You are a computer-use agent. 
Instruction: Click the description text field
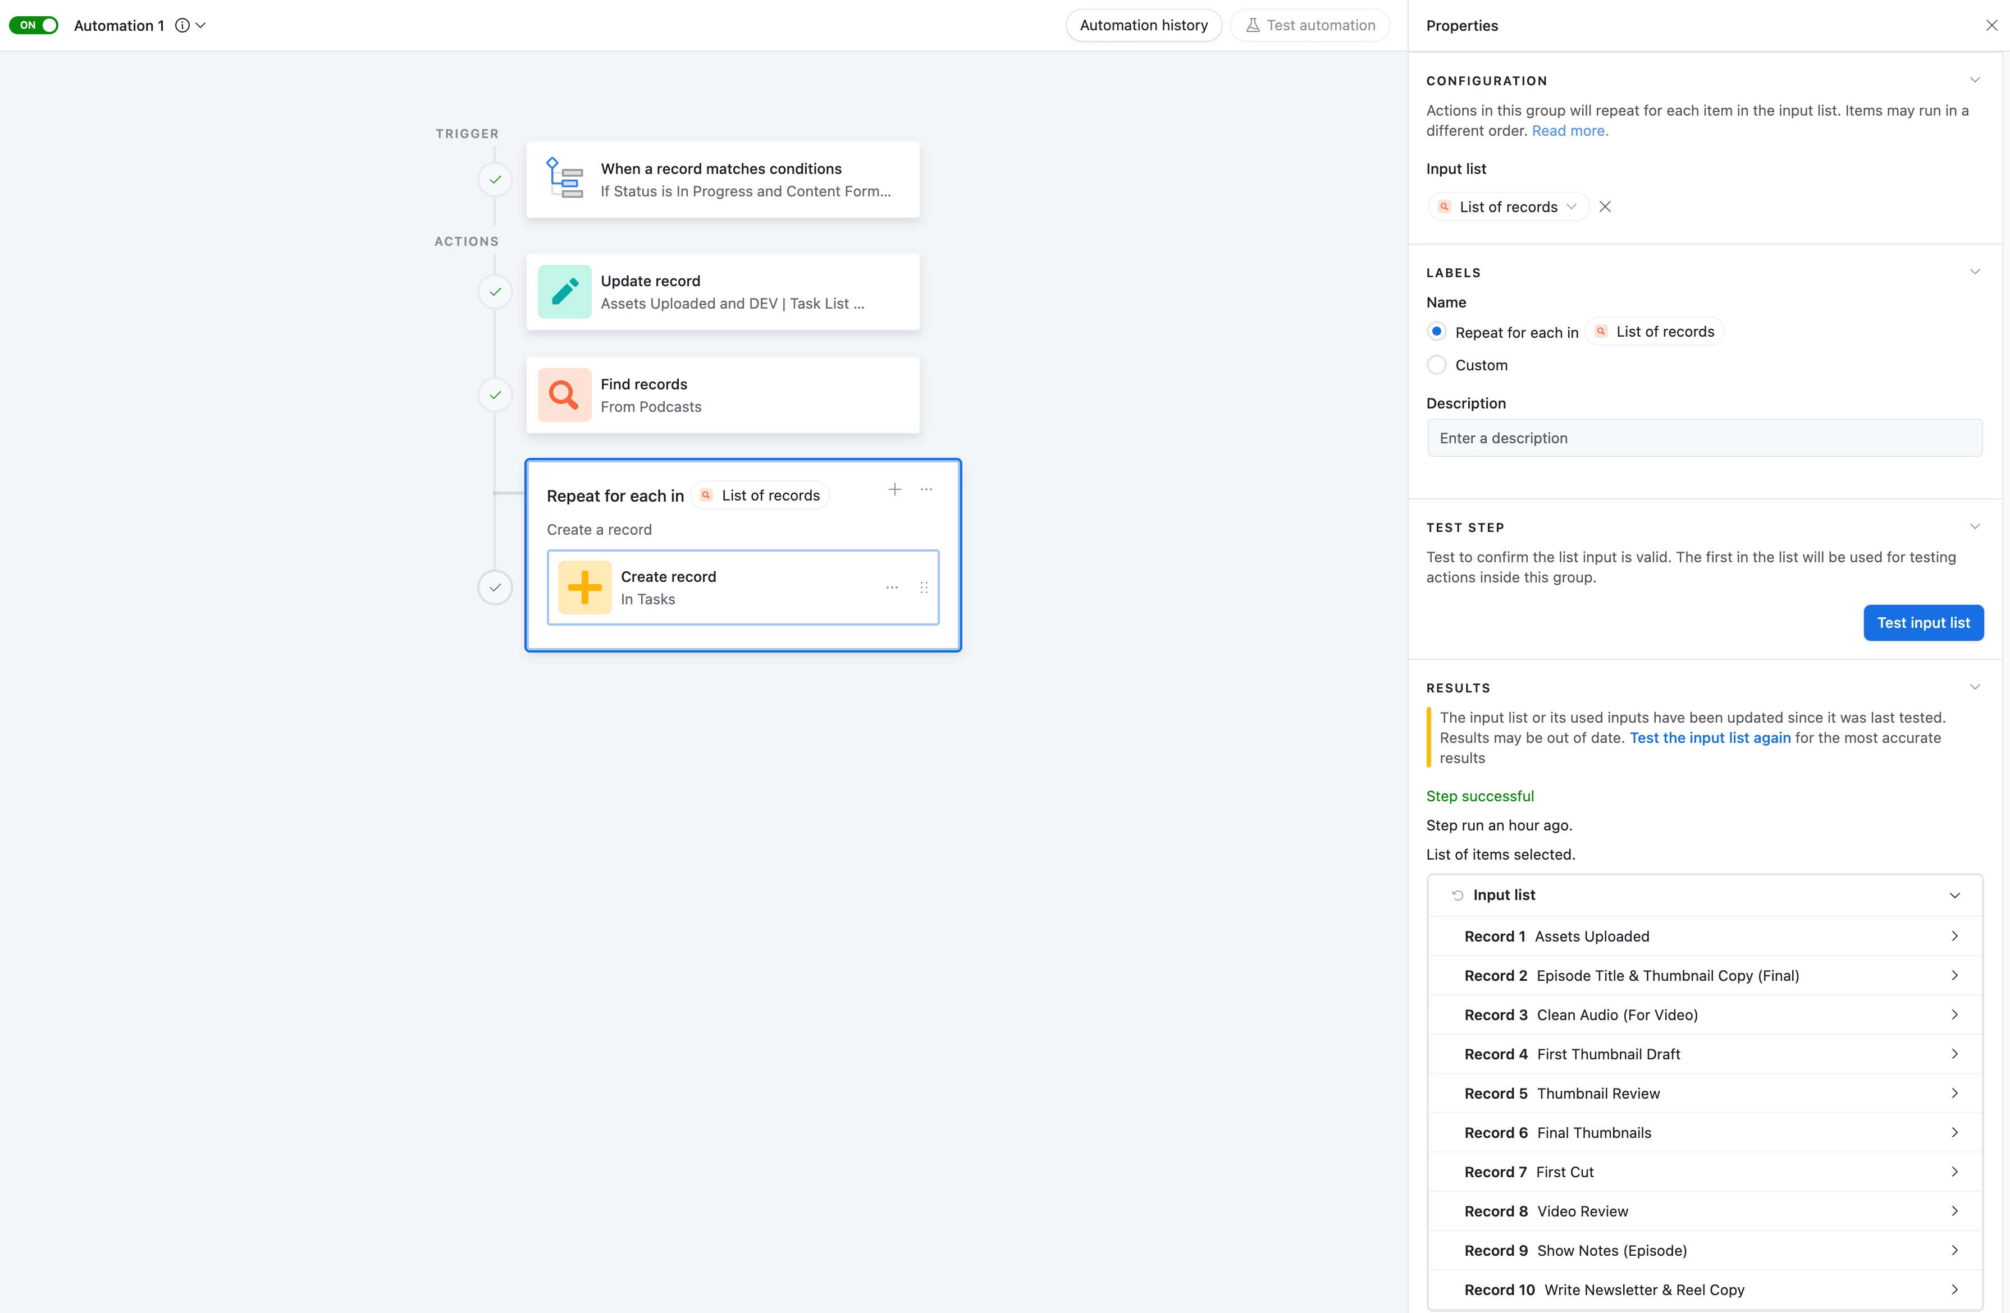[1704, 438]
